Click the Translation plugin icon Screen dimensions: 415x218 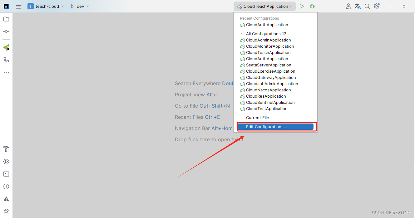[x=358, y=6]
